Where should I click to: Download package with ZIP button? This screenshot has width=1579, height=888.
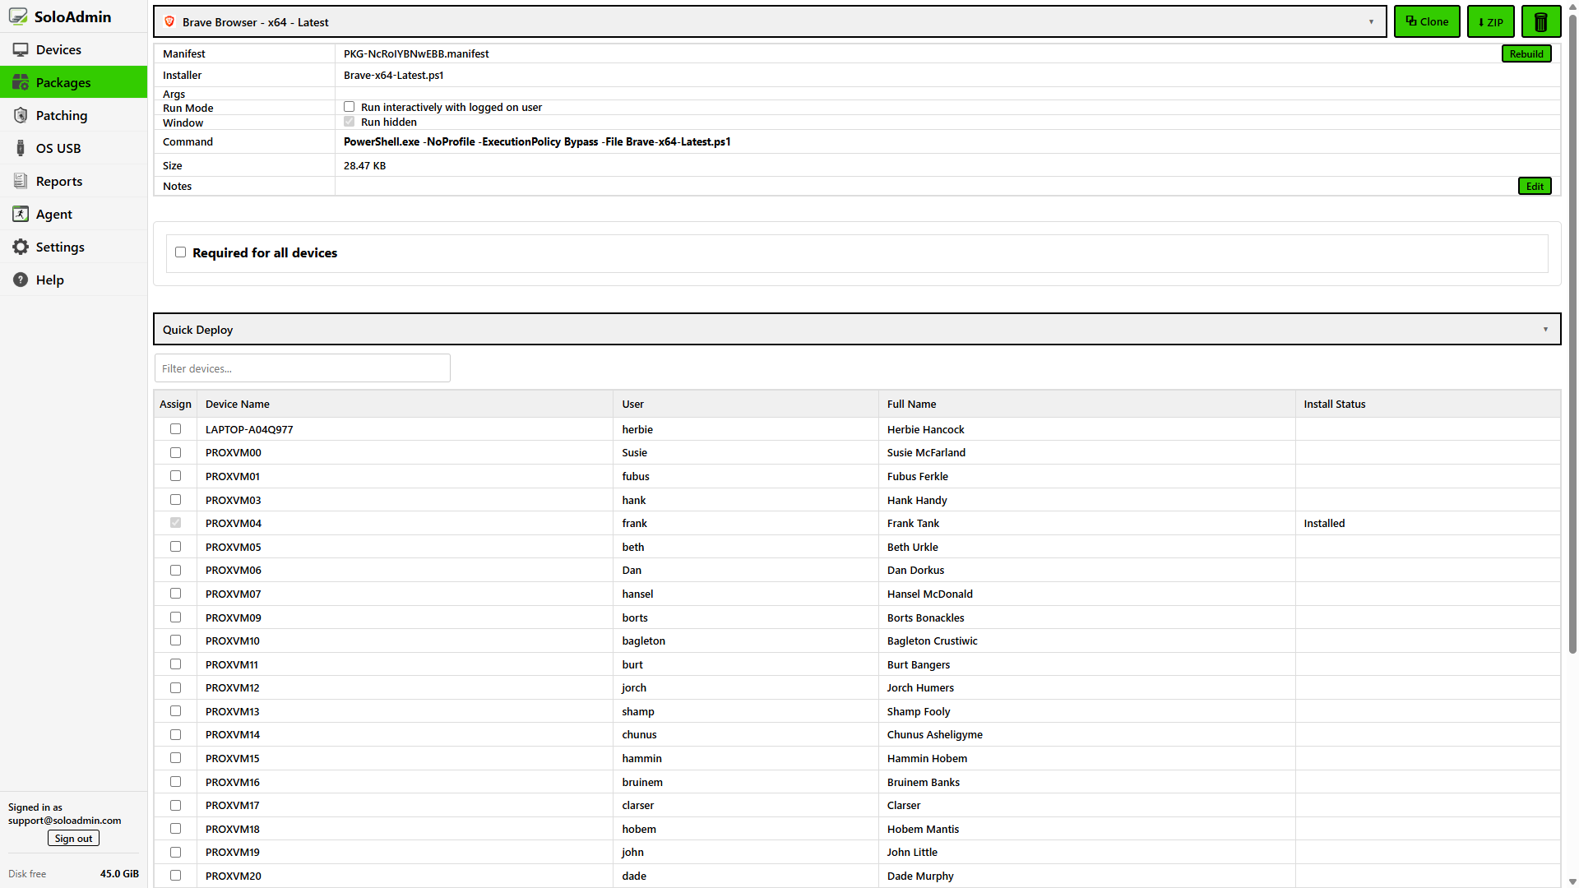coord(1490,22)
